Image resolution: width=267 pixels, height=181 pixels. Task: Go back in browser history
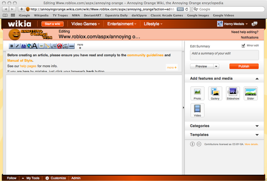[5, 9]
